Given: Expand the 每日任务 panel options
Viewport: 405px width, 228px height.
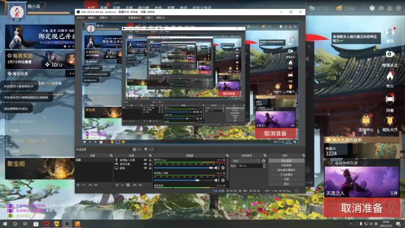Looking at the screenshot, I should coord(71,73).
